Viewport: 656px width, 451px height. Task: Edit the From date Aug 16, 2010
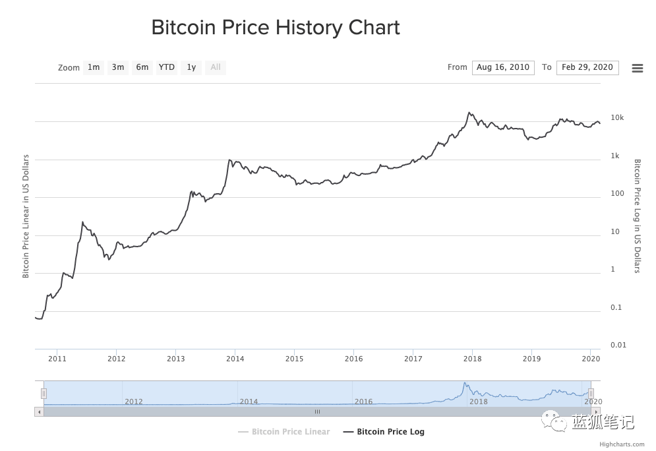tap(503, 67)
